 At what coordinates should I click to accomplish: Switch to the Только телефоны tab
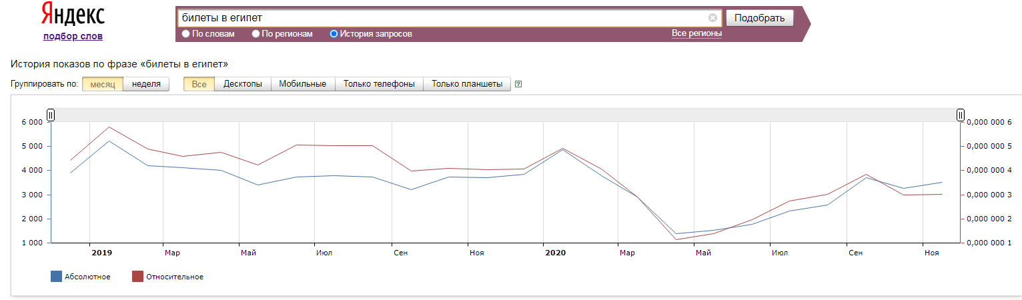click(379, 84)
